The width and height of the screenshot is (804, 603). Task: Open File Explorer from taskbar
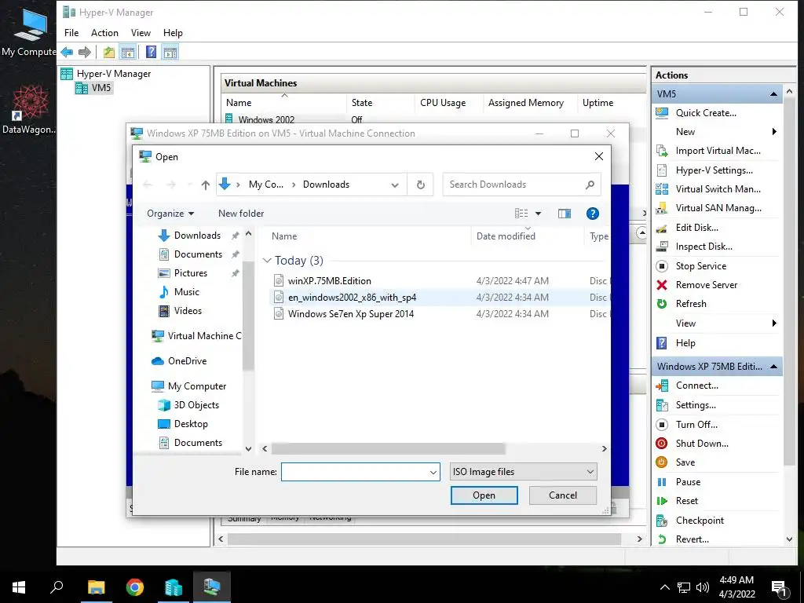click(96, 587)
